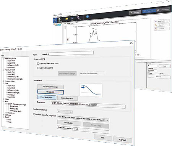
Task: Expand the Statistics tree node
Action: click(3, 115)
